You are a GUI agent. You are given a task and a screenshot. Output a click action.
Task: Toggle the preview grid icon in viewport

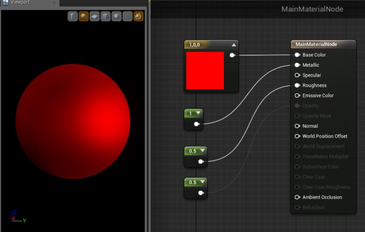pos(127,16)
